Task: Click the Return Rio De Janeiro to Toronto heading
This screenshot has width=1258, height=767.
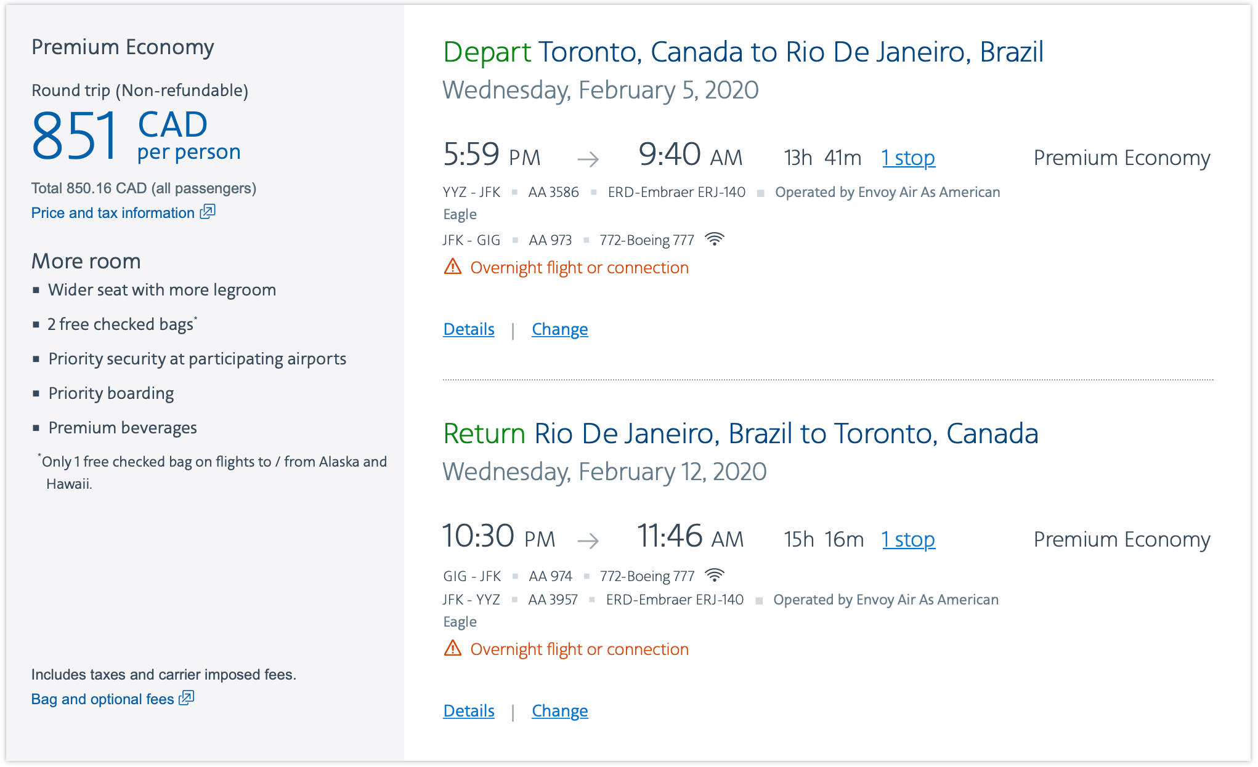Action: point(741,434)
